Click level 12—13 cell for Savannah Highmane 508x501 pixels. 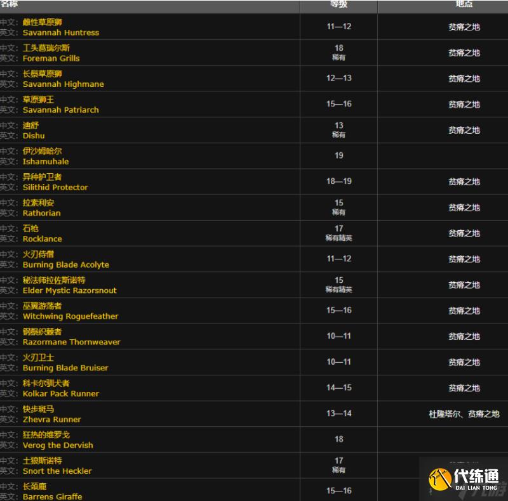[339, 79]
